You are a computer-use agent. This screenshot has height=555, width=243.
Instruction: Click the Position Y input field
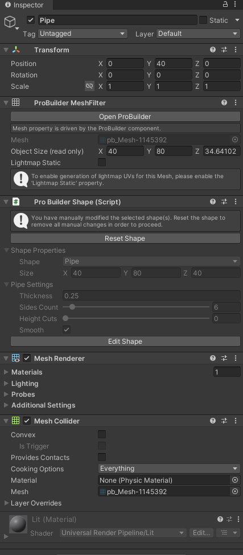click(174, 64)
